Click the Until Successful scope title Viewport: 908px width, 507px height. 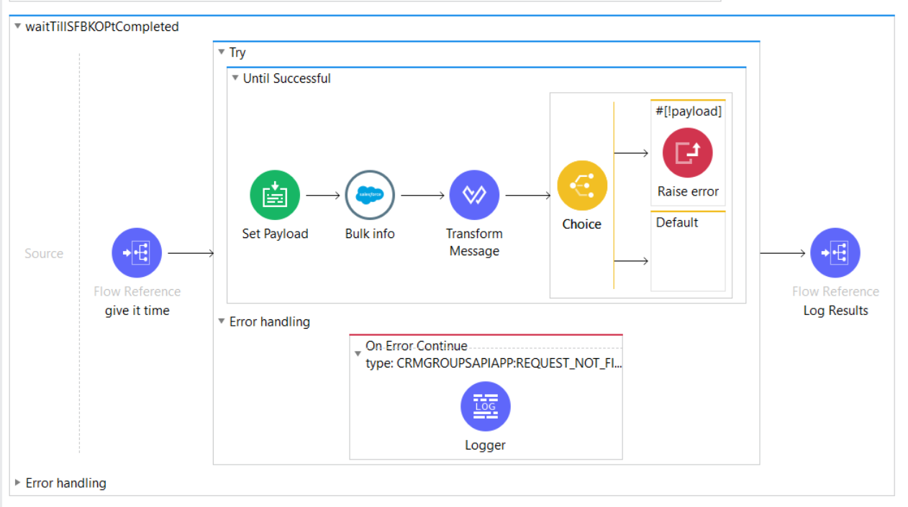click(286, 78)
